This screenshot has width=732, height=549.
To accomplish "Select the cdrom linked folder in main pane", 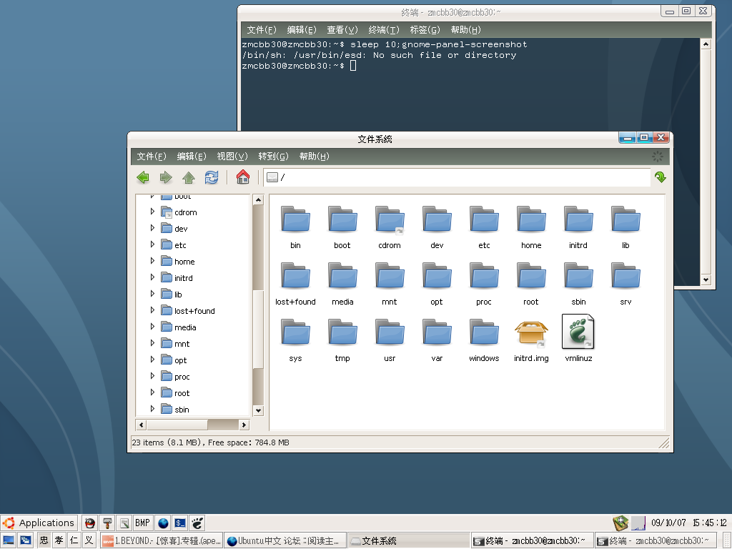I will point(390,219).
